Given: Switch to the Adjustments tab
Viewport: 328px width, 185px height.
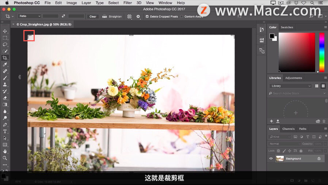Looking at the screenshot, I should click(294, 78).
